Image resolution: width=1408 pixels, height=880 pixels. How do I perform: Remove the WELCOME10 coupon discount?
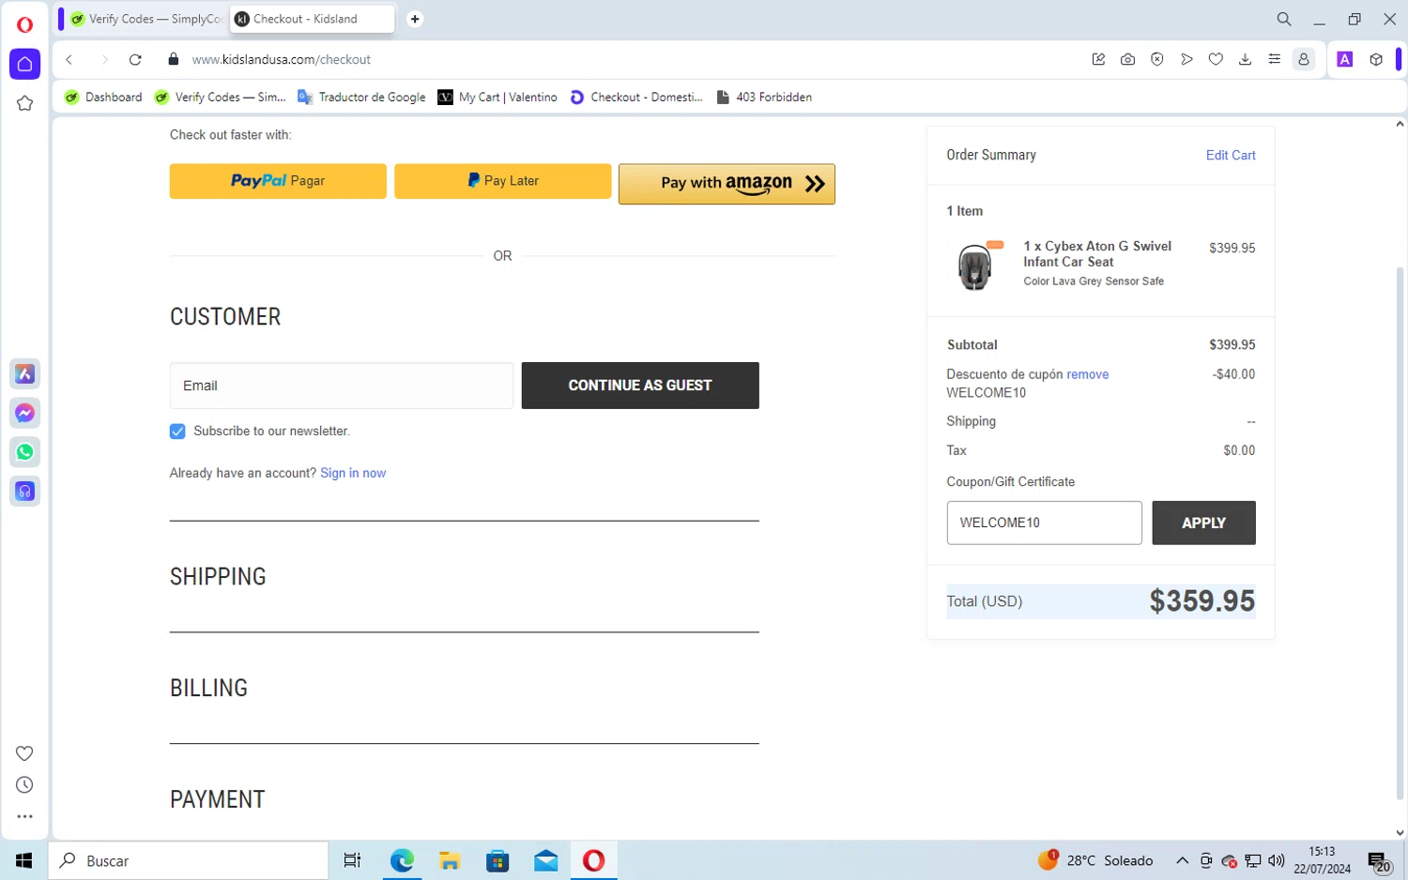(1087, 374)
